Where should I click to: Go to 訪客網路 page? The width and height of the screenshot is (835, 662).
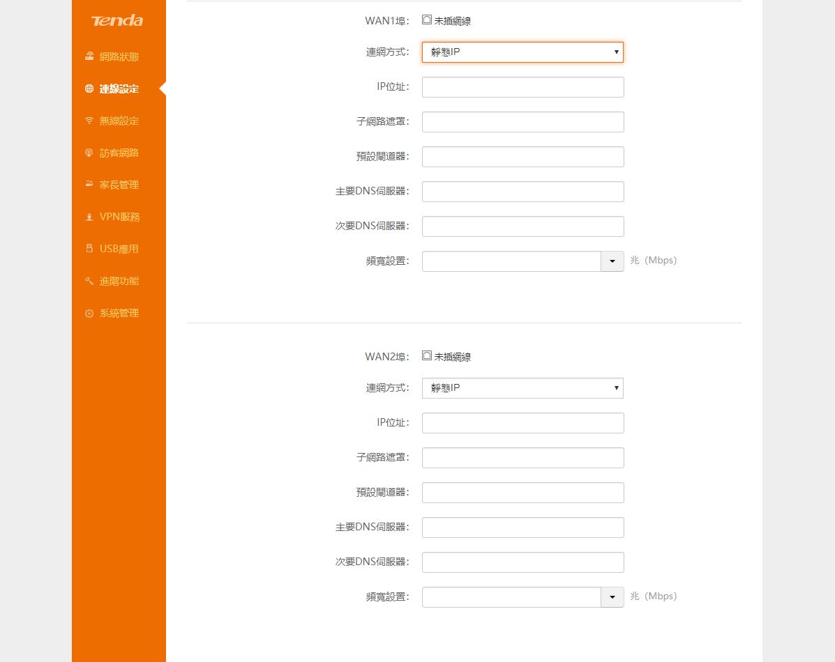point(119,153)
